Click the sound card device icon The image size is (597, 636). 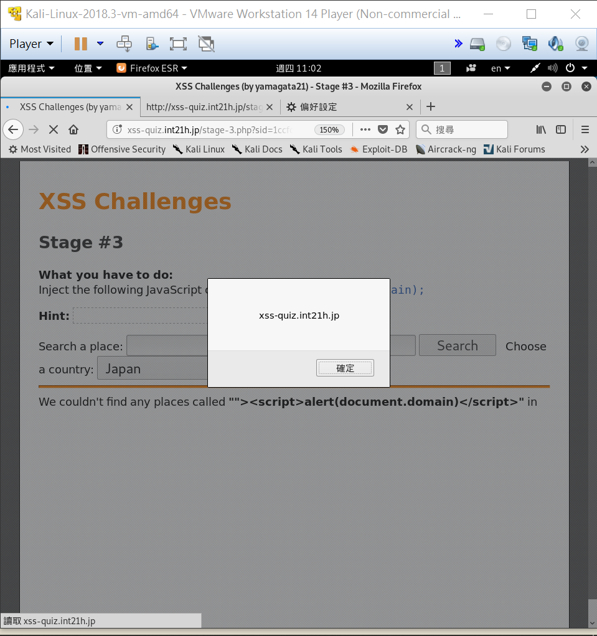click(x=556, y=44)
